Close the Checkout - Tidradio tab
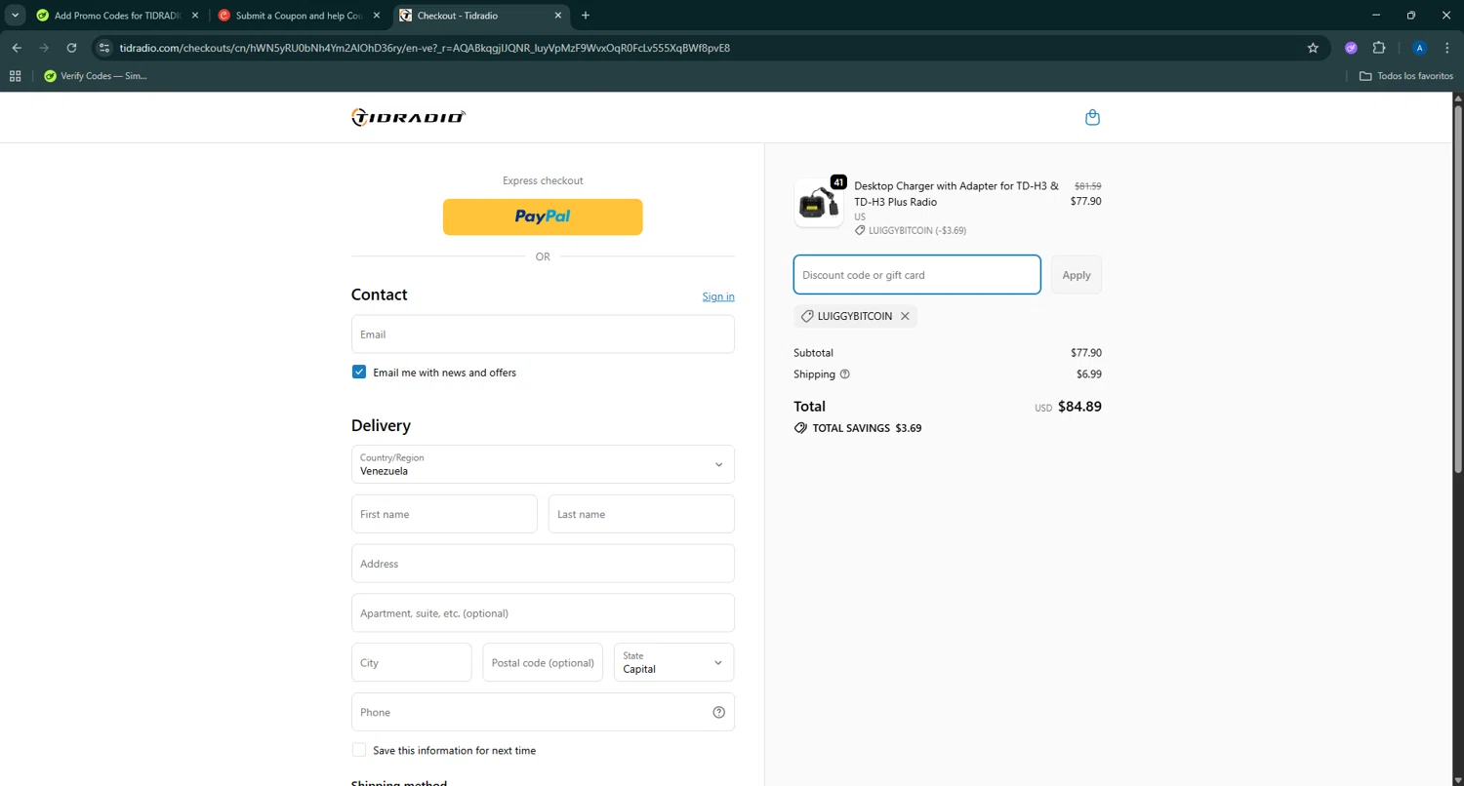Image resolution: width=1464 pixels, height=786 pixels. (x=558, y=16)
